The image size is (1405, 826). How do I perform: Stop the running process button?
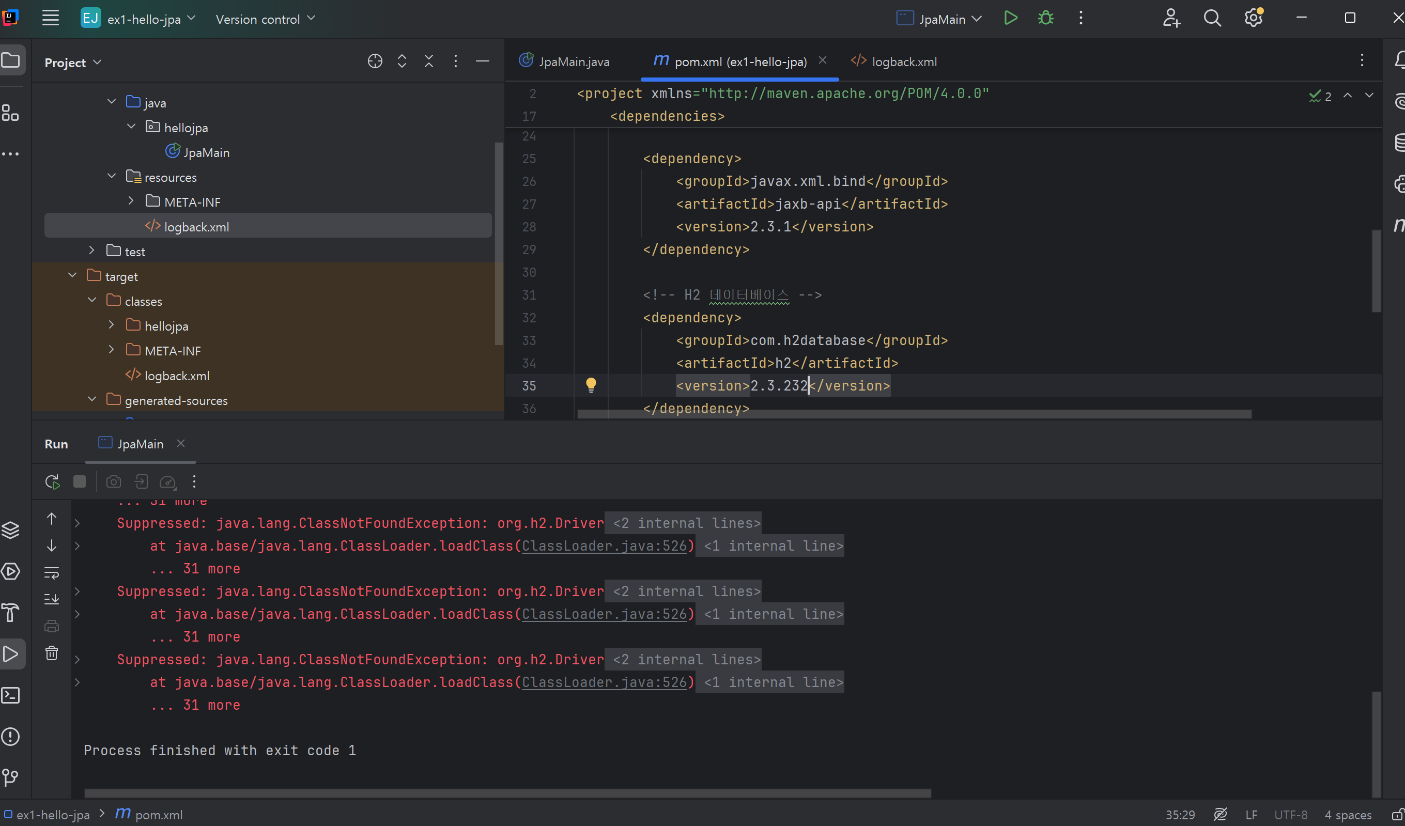[80, 481]
